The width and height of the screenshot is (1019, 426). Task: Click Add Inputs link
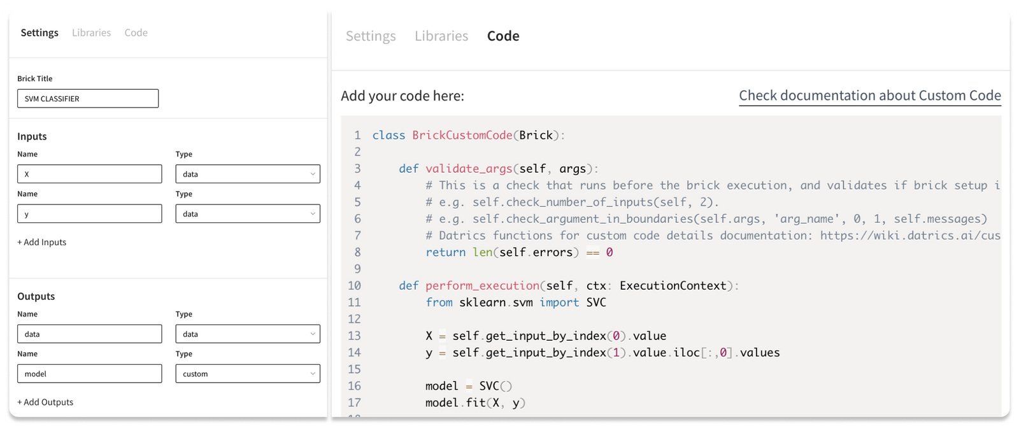point(42,242)
